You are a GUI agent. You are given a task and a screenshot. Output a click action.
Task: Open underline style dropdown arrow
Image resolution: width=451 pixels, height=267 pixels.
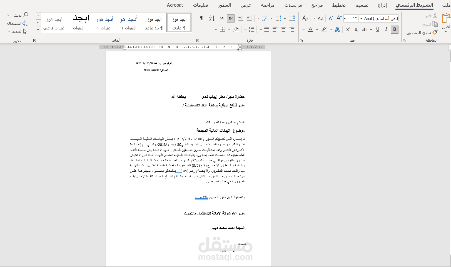371,29
